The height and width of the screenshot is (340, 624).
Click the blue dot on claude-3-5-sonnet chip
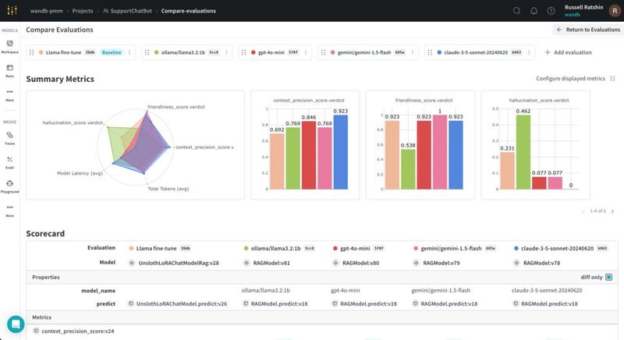[439, 52]
